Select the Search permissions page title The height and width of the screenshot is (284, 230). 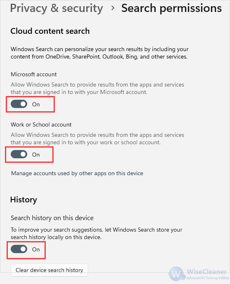[171, 8]
